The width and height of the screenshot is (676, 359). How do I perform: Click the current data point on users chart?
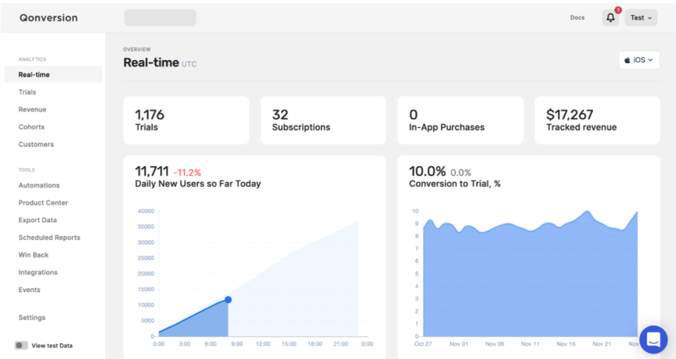pos(228,300)
